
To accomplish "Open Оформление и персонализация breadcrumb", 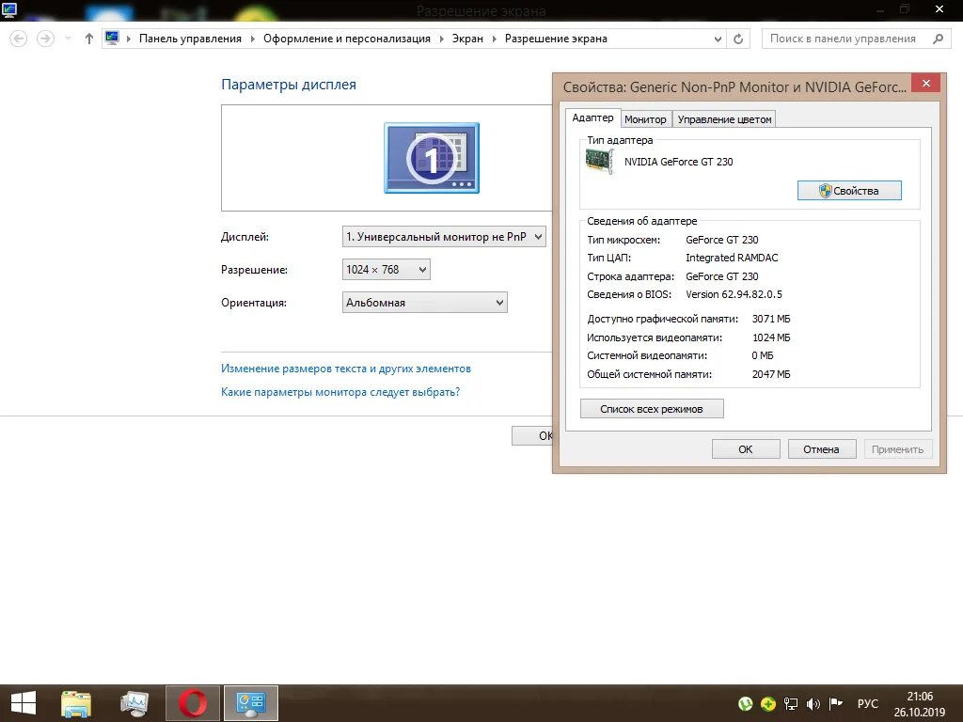I will (x=347, y=39).
